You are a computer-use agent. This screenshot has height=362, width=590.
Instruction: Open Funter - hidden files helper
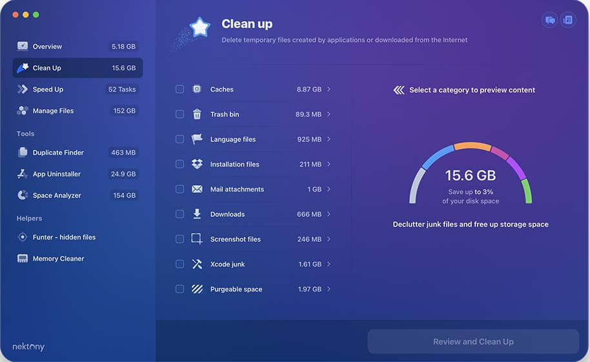(x=77, y=237)
